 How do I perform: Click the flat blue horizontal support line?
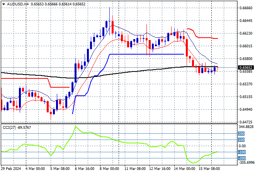click(x=147, y=54)
